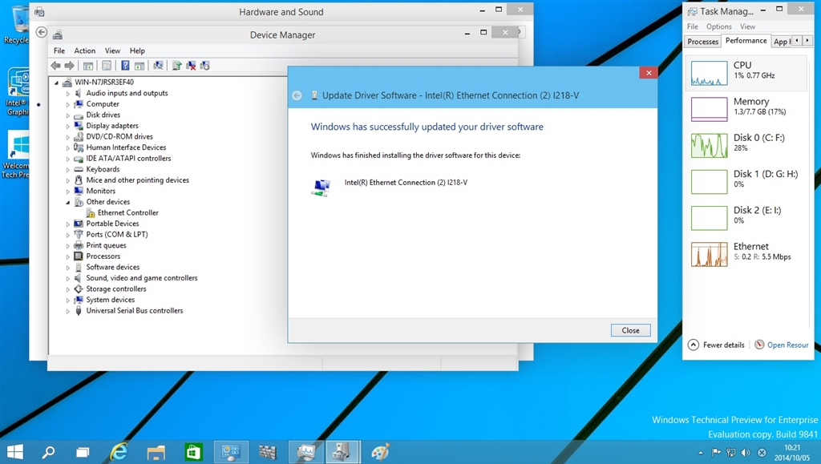Open the Action menu in Device Manager
The width and height of the screenshot is (821, 464).
[84, 50]
